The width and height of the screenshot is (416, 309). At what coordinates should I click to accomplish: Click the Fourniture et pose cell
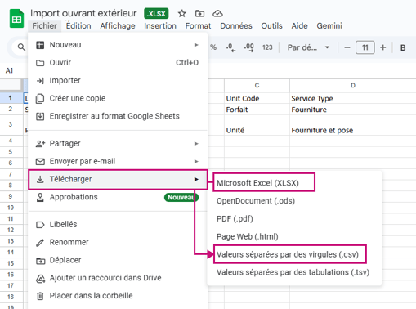[x=353, y=125]
